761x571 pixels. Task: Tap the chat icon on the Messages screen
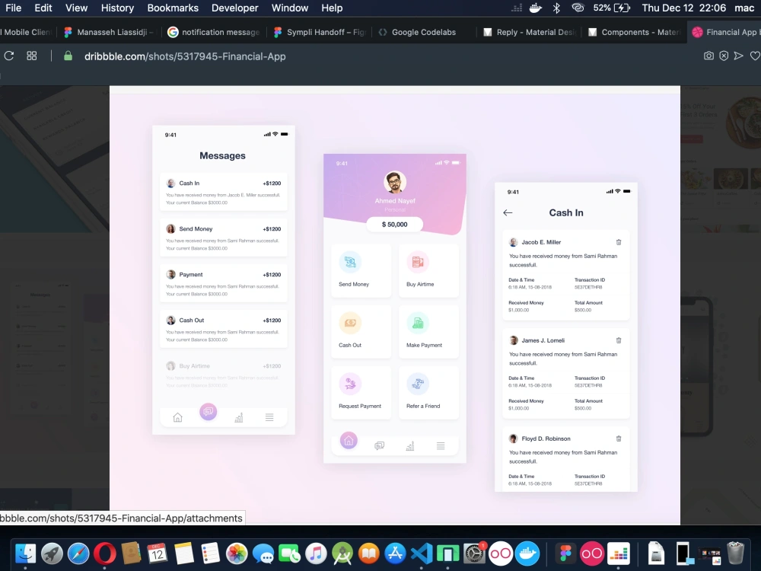tap(208, 411)
